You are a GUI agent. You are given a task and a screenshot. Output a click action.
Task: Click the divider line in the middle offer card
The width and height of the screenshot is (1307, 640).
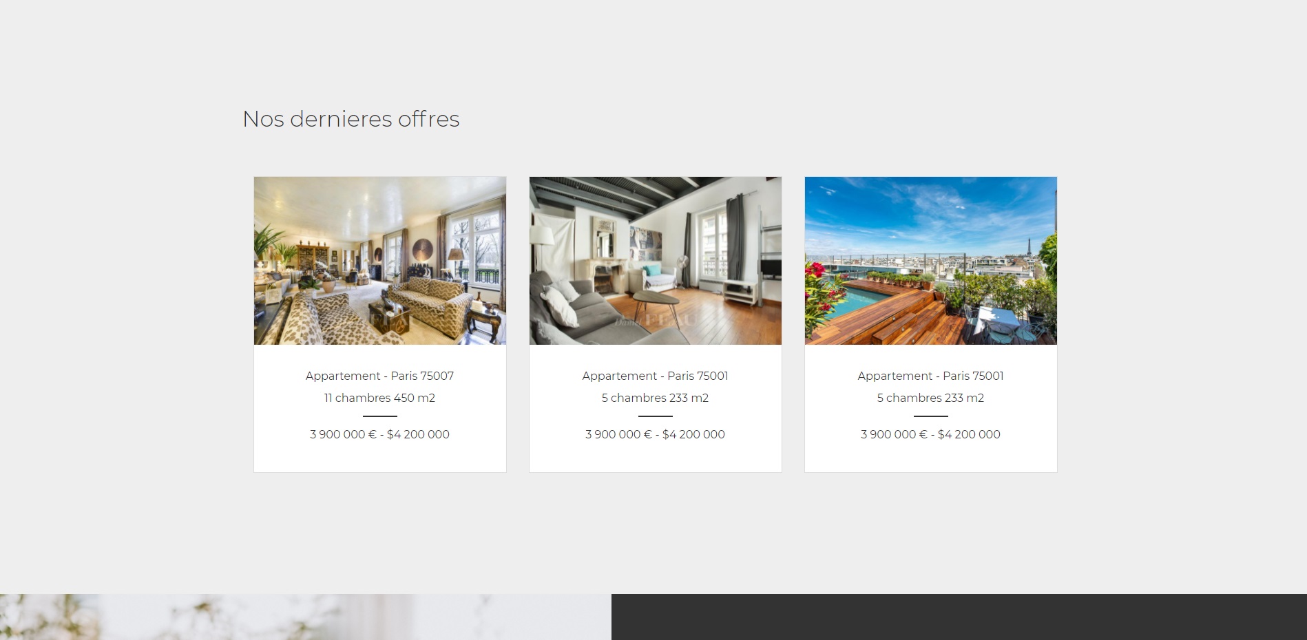click(x=656, y=416)
